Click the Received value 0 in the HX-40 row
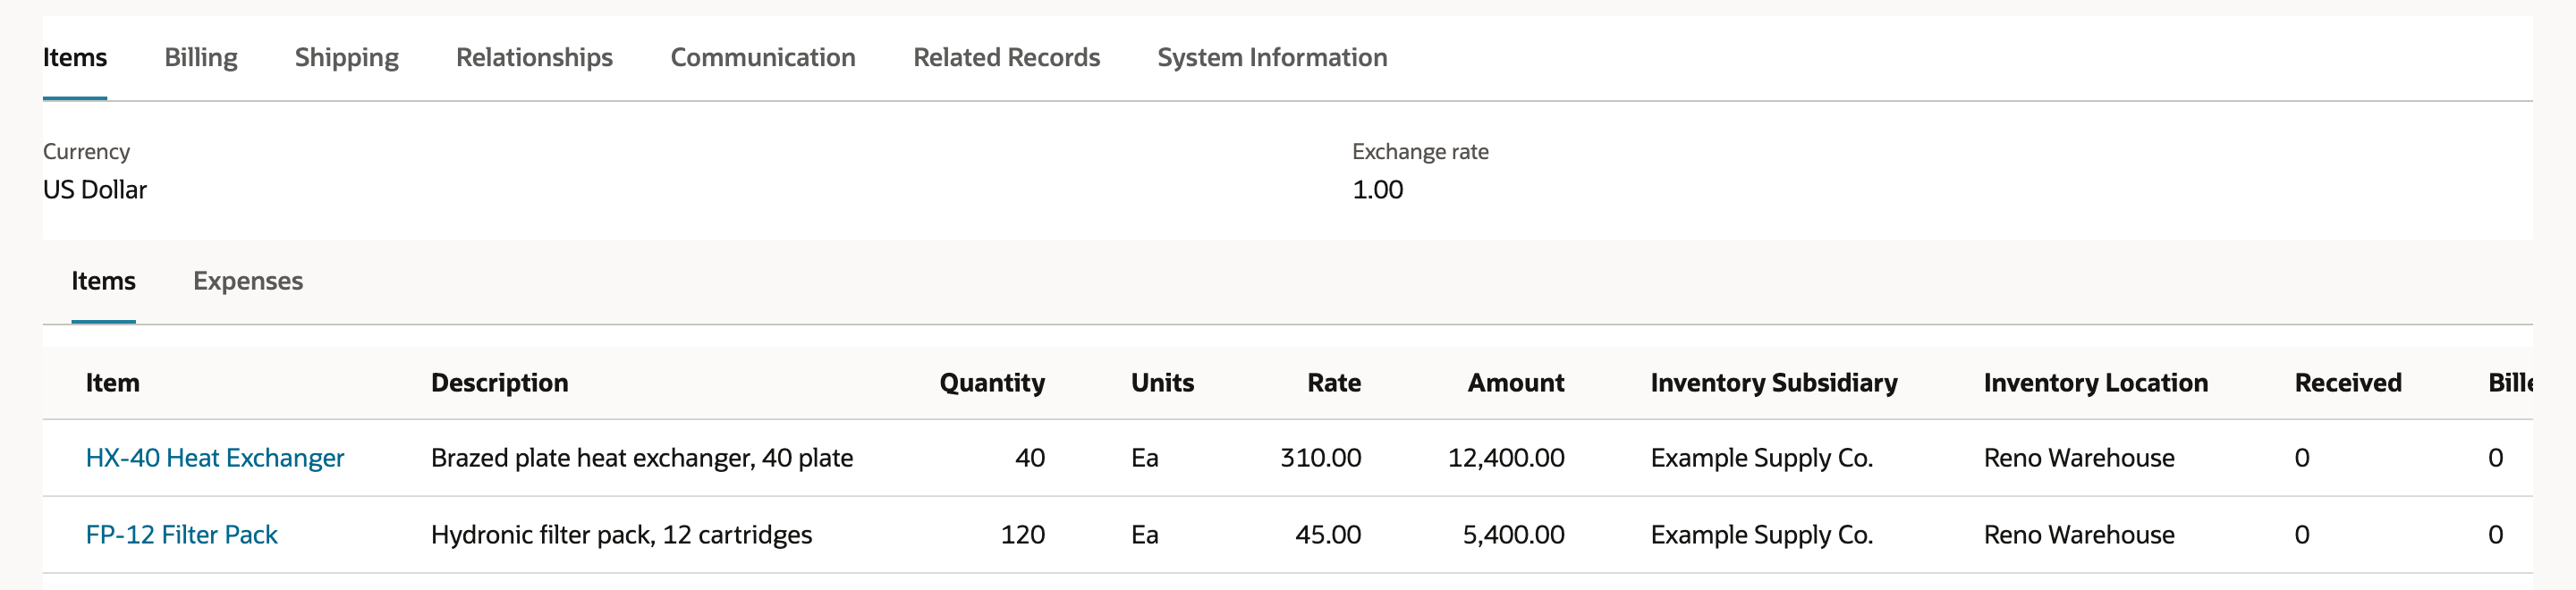 pyautogui.click(x=2302, y=458)
